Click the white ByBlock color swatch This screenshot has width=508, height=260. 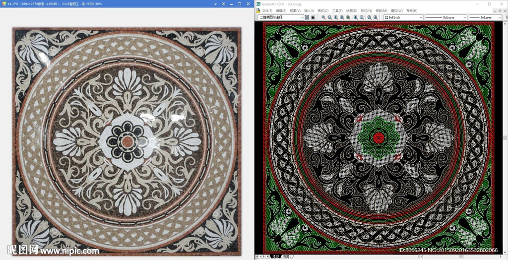(x=387, y=17)
